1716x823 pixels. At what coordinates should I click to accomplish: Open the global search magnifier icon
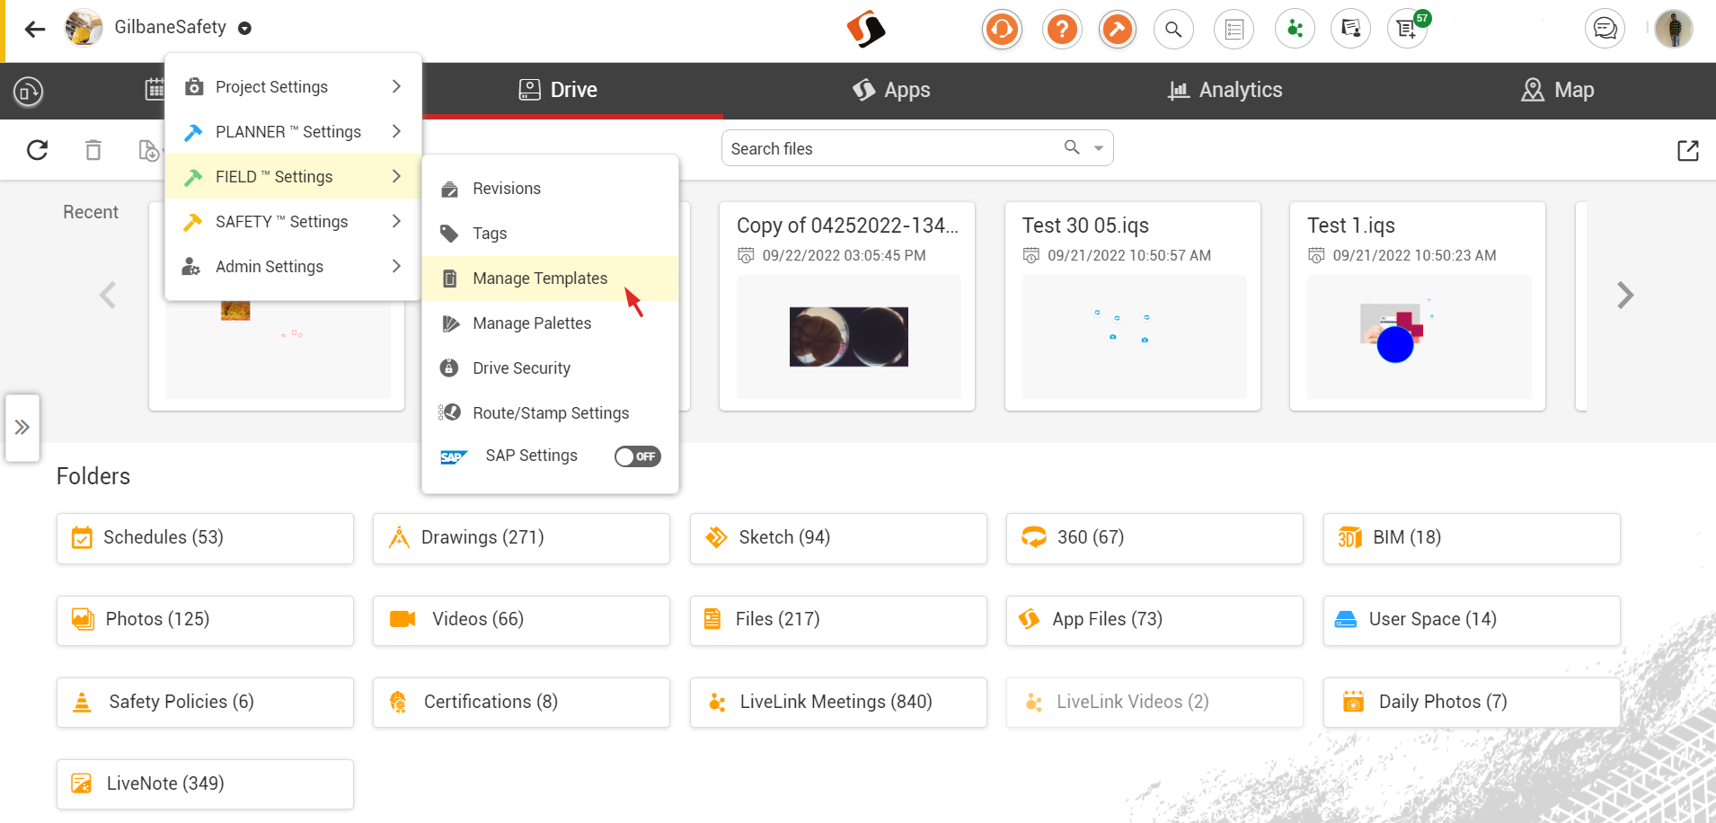pos(1173,30)
